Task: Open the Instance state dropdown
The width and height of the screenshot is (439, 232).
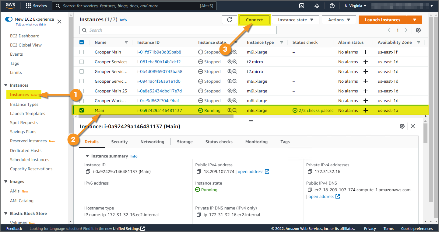Action: point(296,20)
